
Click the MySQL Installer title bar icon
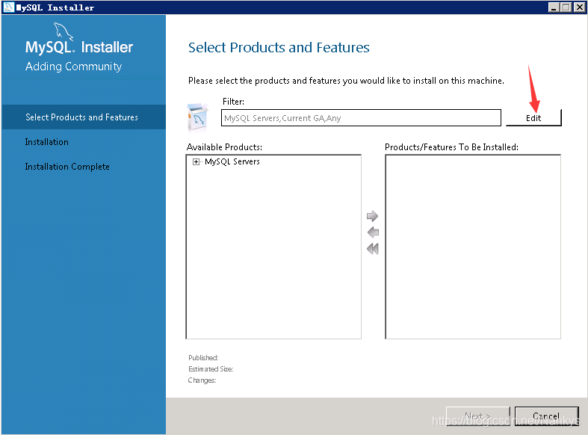pyautogui.click(x=8, y=7)
